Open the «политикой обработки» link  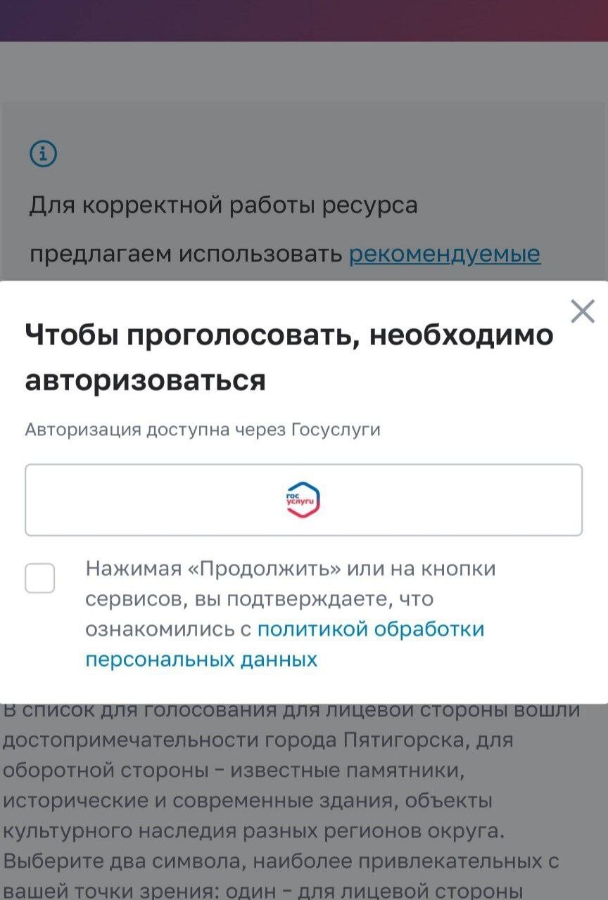click(x=371, y=629)
